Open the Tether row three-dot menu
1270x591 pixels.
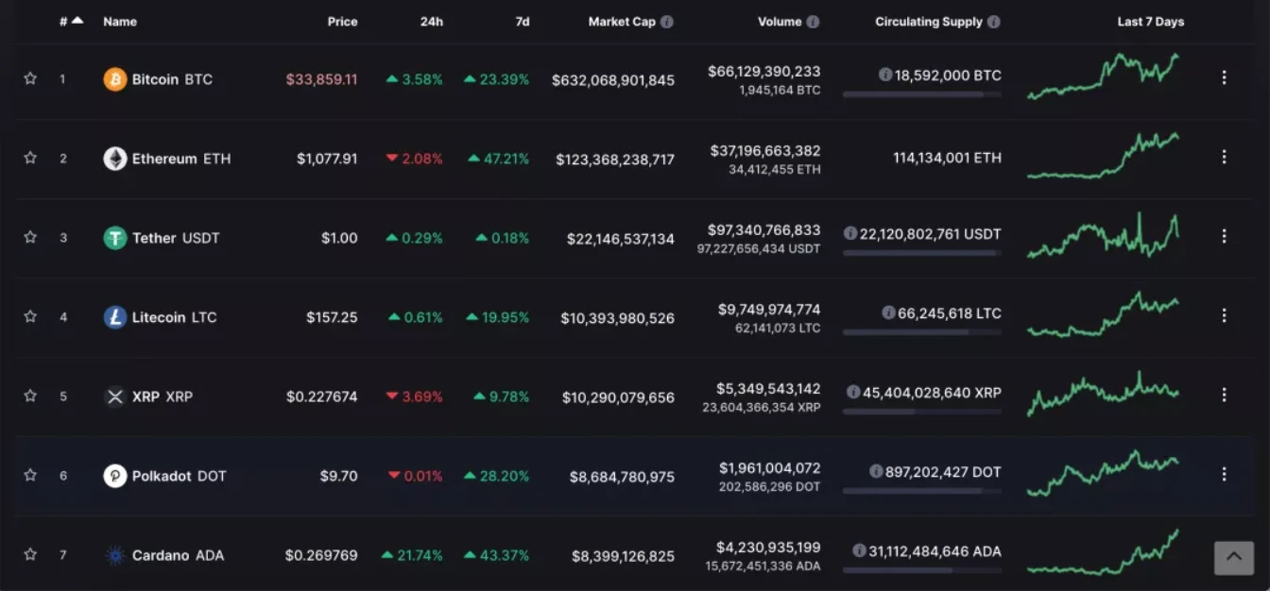pos(1224,237)
